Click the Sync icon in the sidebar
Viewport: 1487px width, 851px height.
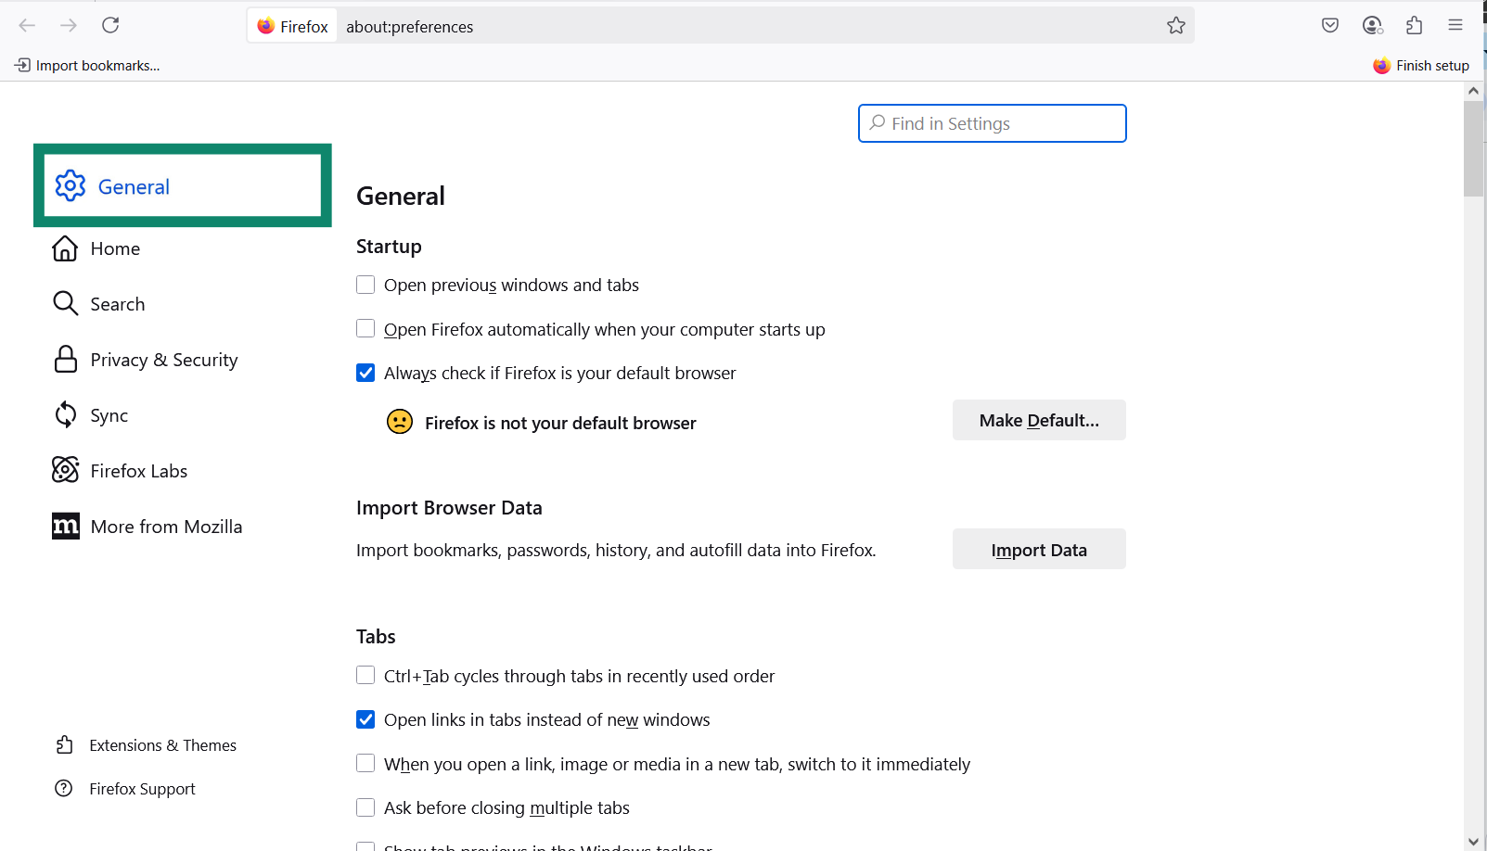(65, 414)
